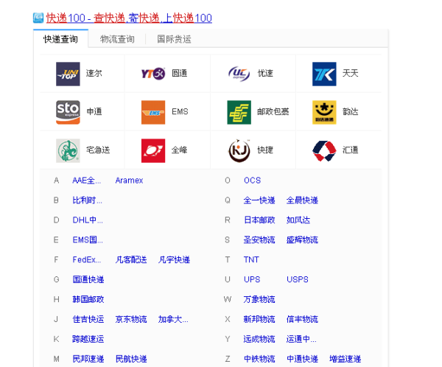Switch to the 快递查询 tab
This screenshot has width=442, height=367.
click(60, 39)
